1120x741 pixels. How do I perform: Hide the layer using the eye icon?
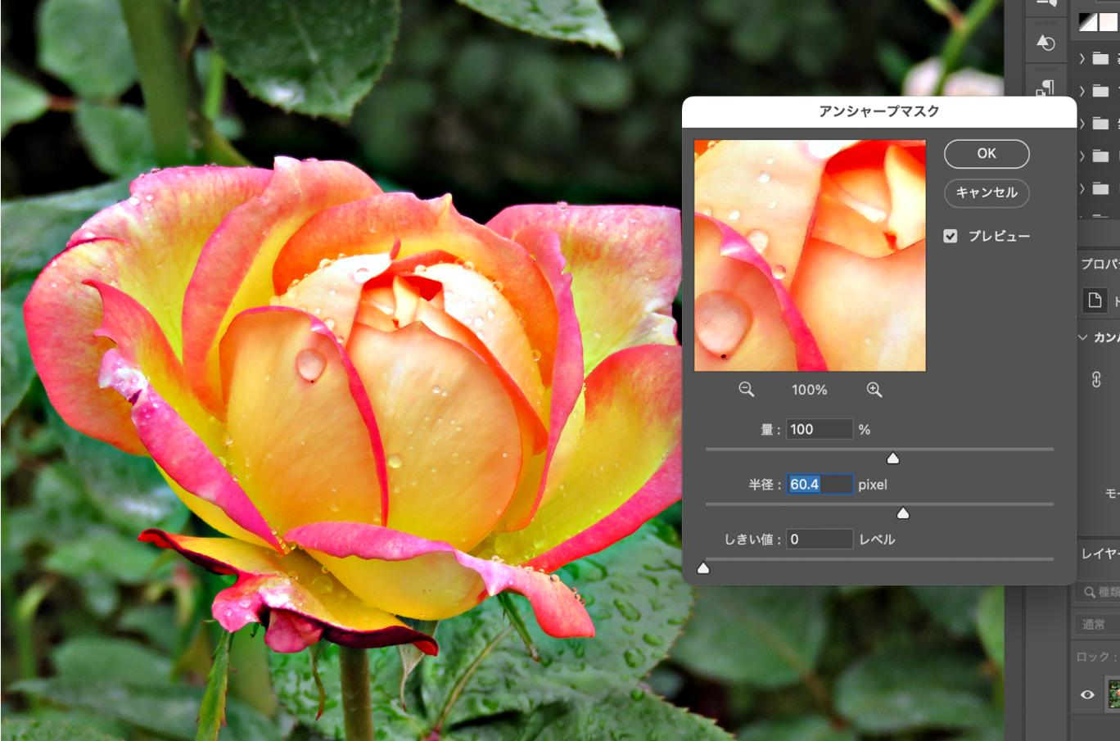click(x=1087, y=694)
